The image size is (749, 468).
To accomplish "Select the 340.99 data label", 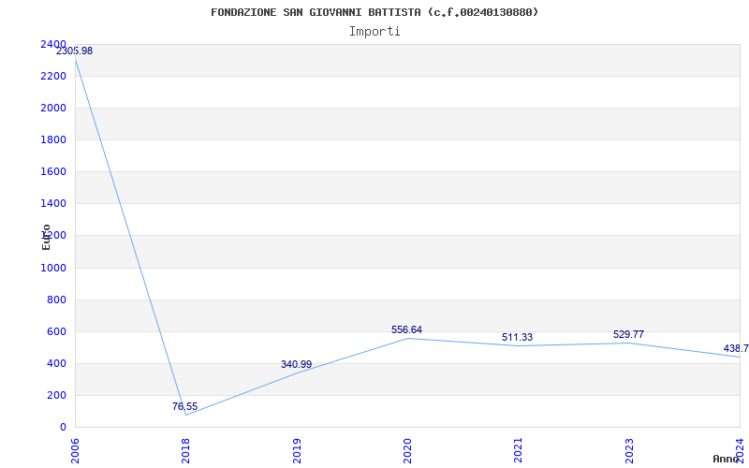I will pyautogui.click(x=296, y=364).
